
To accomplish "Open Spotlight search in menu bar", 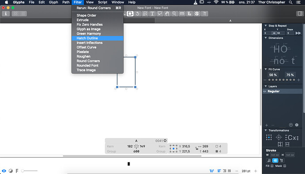I will click(x=290, y=2).
